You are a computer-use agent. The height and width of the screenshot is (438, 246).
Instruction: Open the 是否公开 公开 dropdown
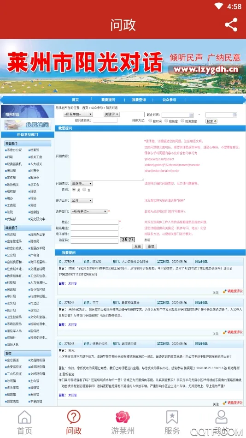tap(82, 201)
